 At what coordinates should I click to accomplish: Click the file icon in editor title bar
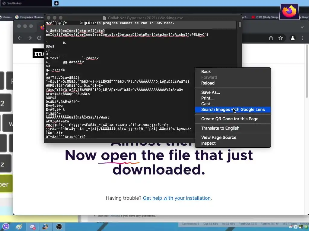coord(104,18)
